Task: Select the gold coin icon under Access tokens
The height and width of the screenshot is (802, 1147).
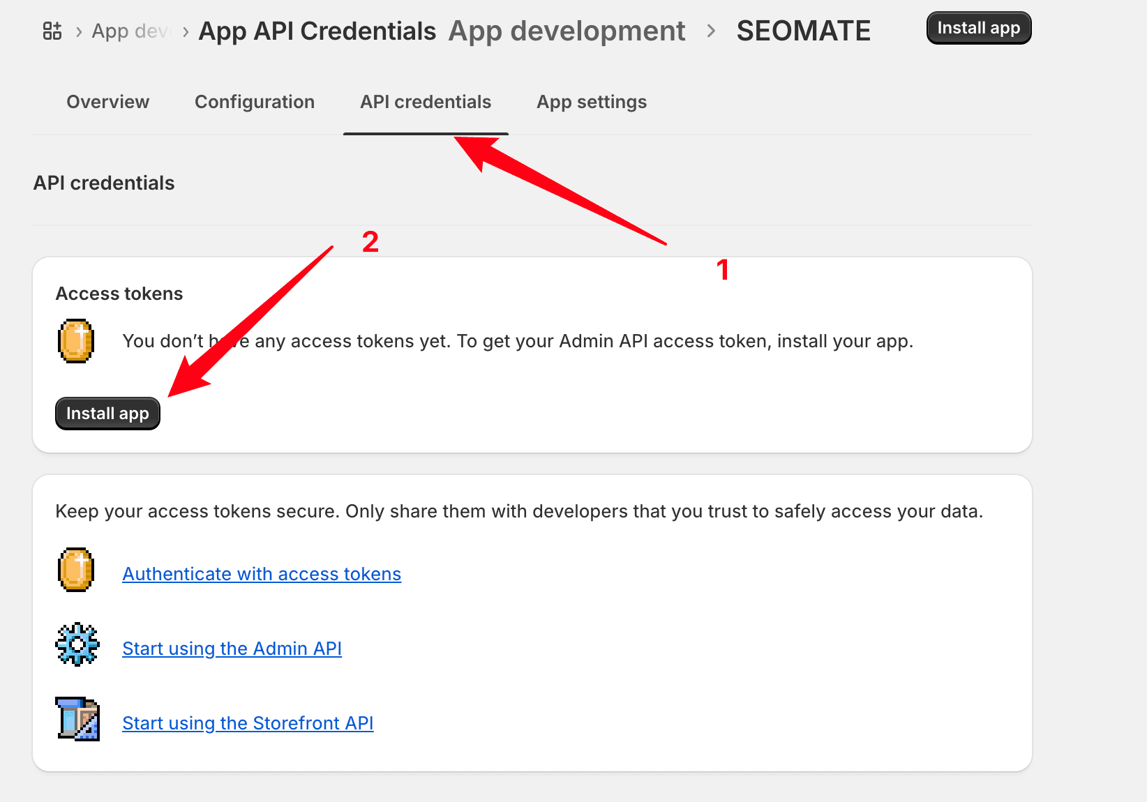Action: tap(76, 341)
